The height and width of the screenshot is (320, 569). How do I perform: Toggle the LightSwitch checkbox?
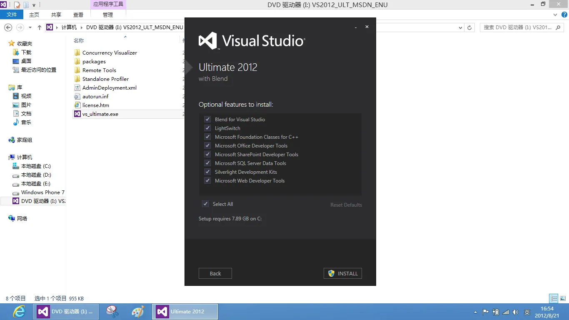[x=207, y=128]
